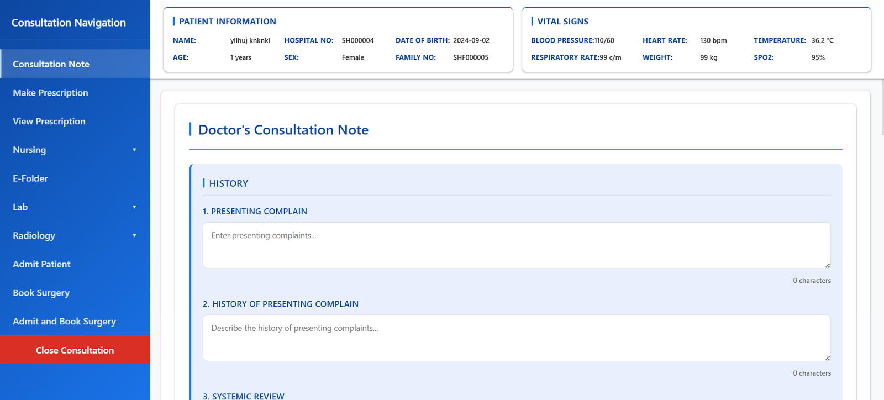884x400 pixels.
Task: Expand the Radiology submenu arrow
Action: tap(134, 236)
